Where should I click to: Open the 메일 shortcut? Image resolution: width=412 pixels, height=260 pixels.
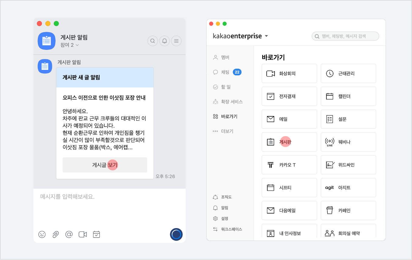(x=289, y=119)
